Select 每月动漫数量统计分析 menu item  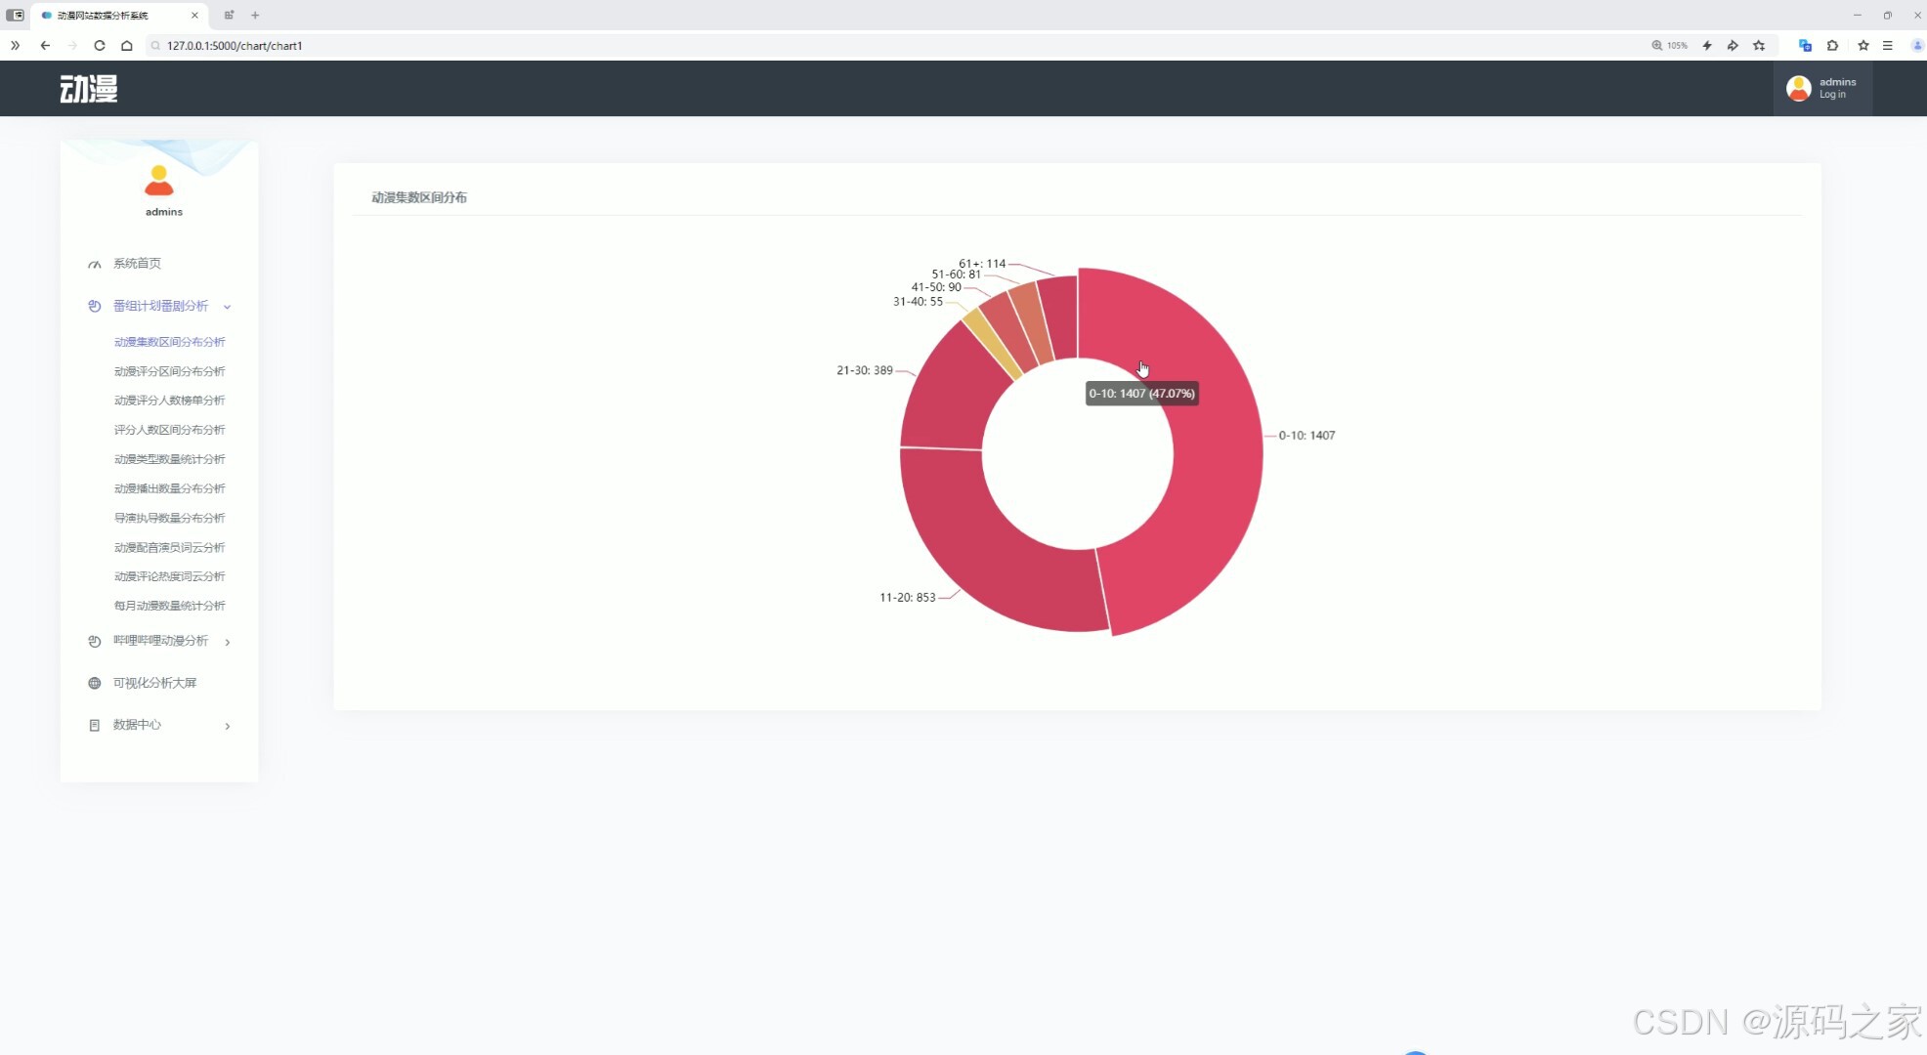[169, 606]
